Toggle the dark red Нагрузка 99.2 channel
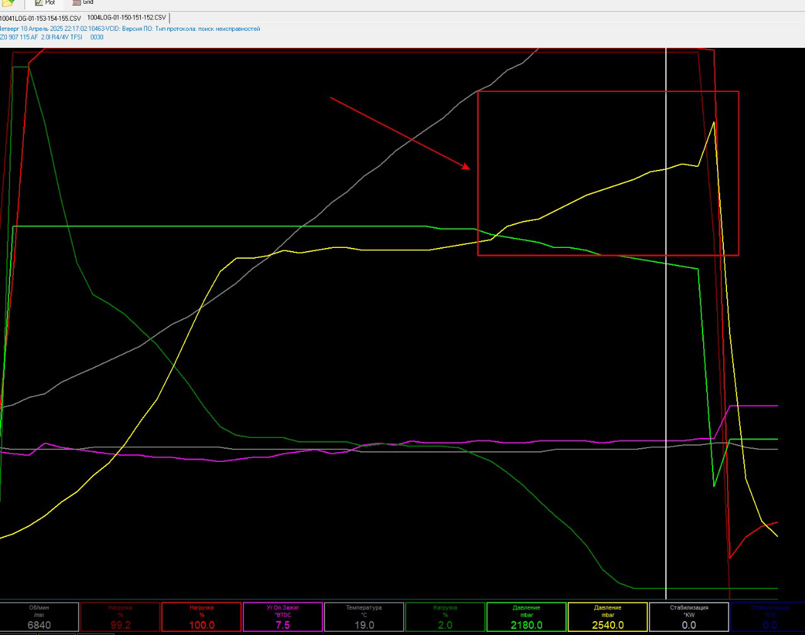 (120, 617)
